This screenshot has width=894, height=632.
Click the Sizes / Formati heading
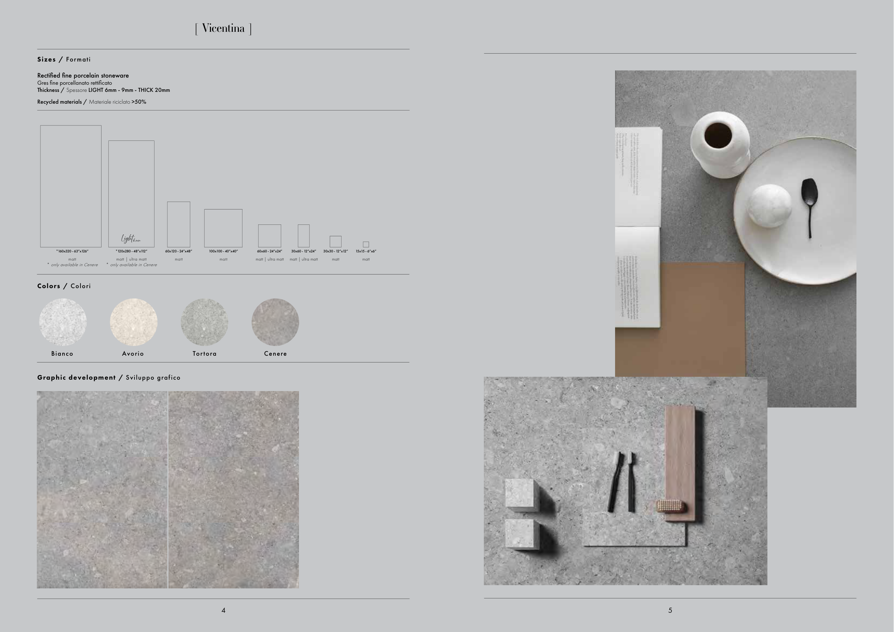[x=64, y=60]
